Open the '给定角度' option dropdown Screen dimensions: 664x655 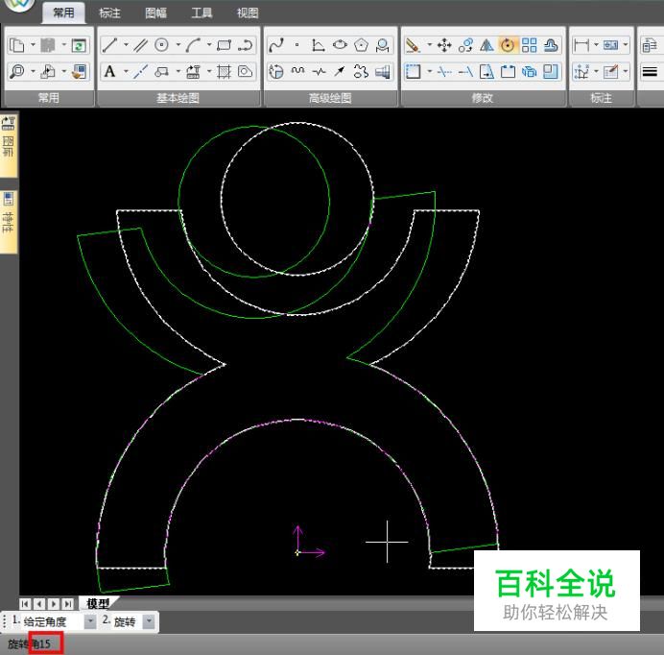point(90,621)
